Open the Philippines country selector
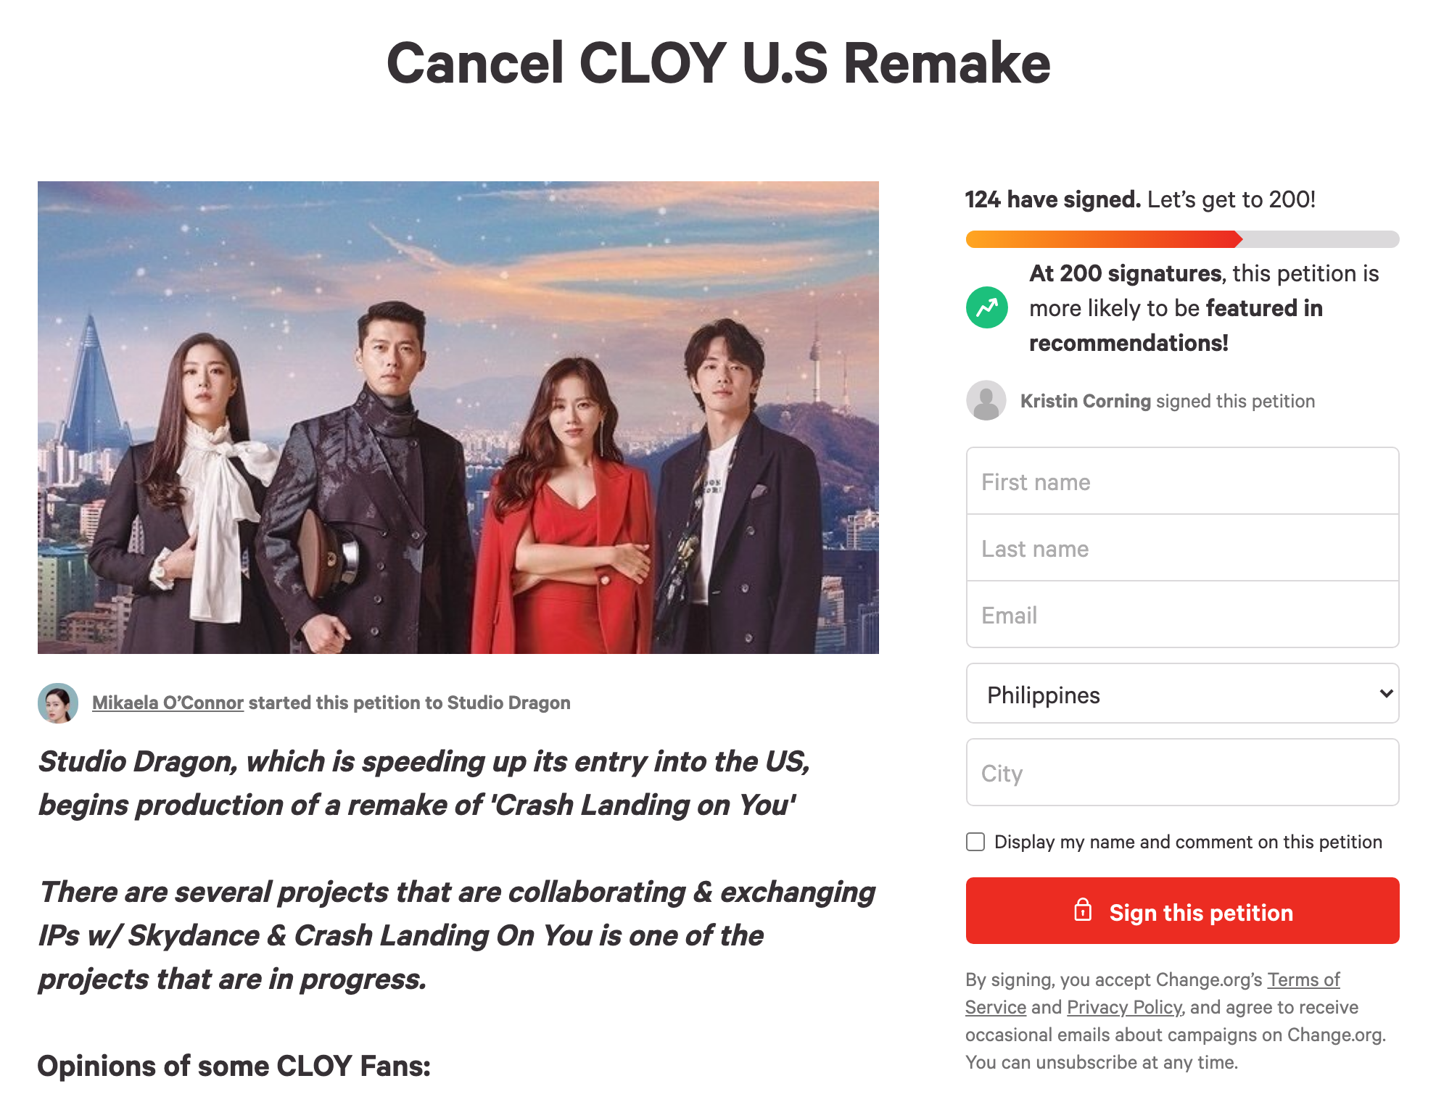Screen dimensions: 1436x1118 tap(1182, 694)
